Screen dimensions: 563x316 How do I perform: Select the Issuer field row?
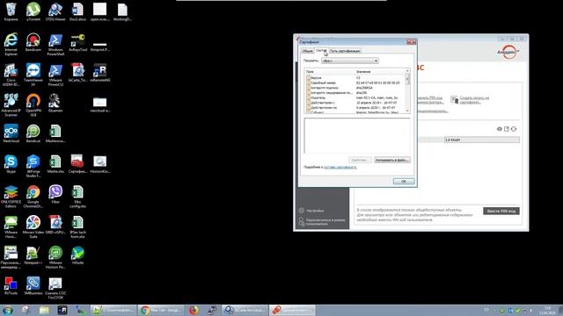(x=356, y=97)
